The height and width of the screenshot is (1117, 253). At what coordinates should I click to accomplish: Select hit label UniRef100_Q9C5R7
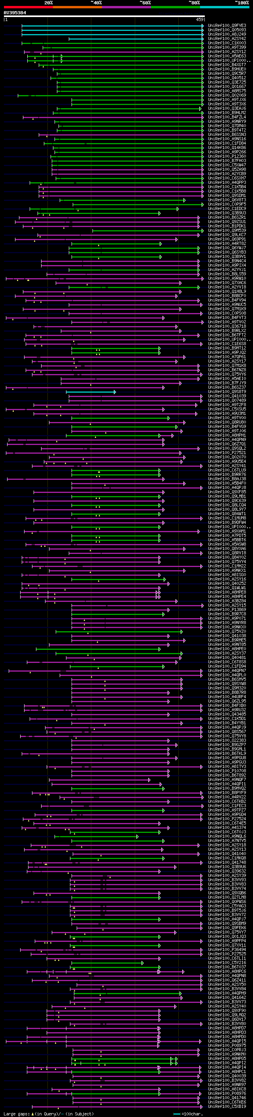pos(227,73)
